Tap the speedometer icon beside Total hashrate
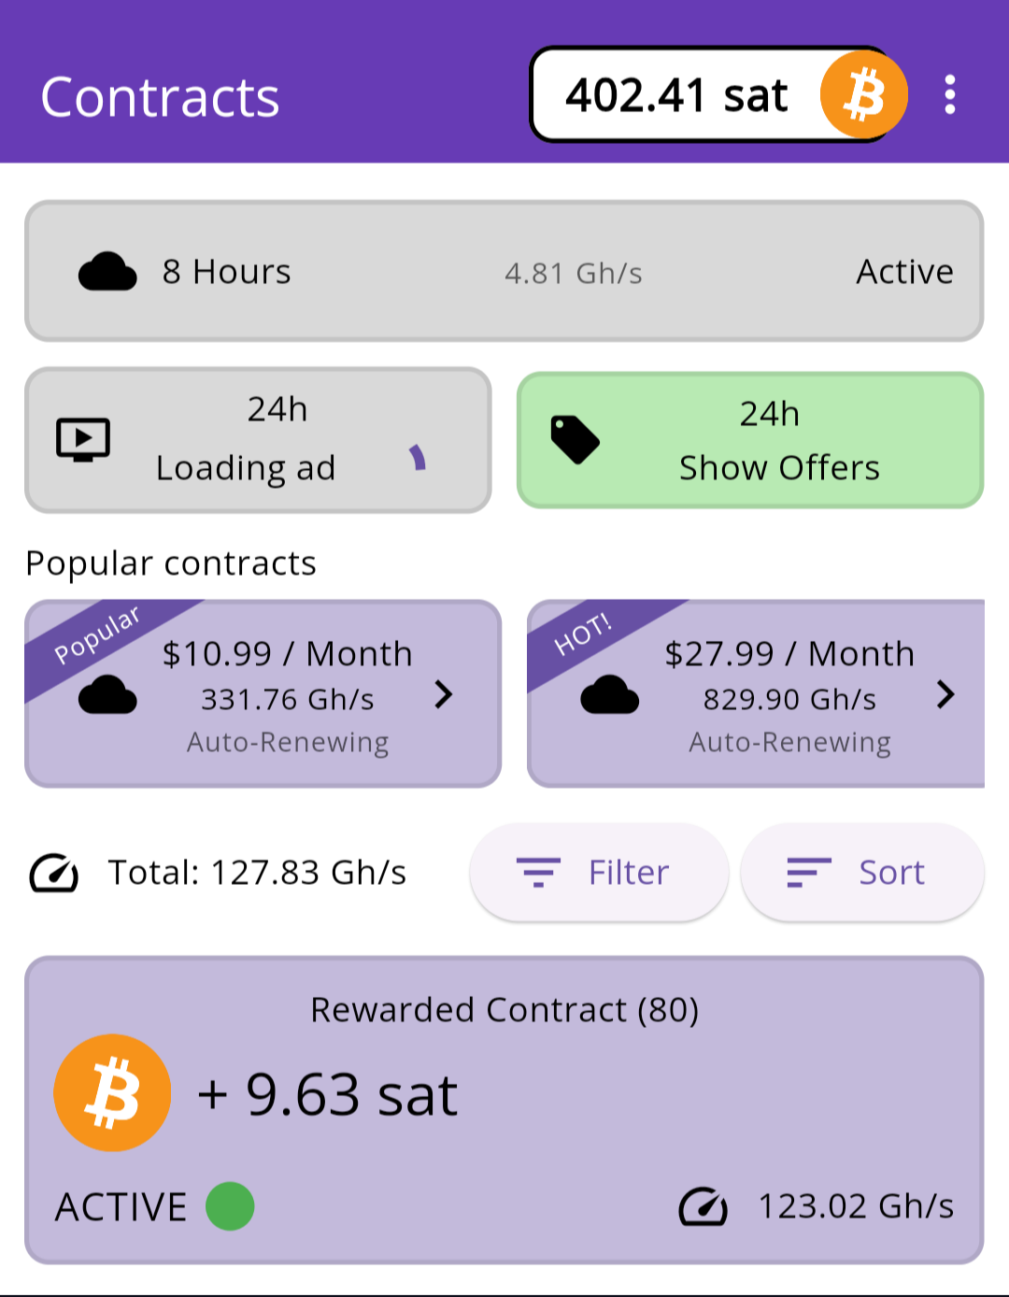 (x=54, y=873)
